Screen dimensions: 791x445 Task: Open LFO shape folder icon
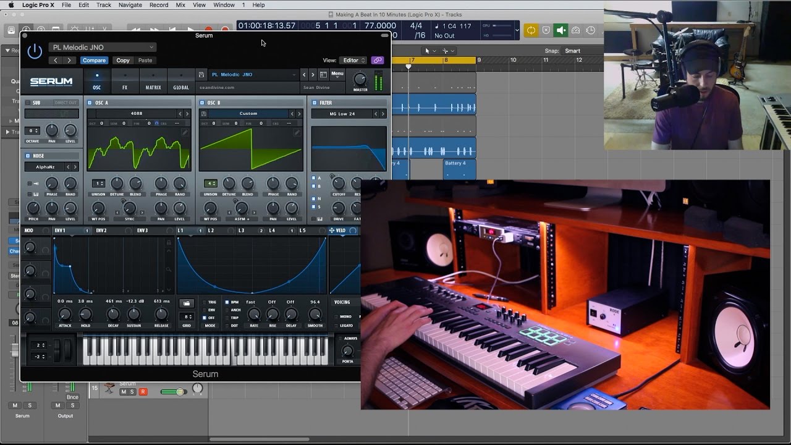(x=186, y=303)
